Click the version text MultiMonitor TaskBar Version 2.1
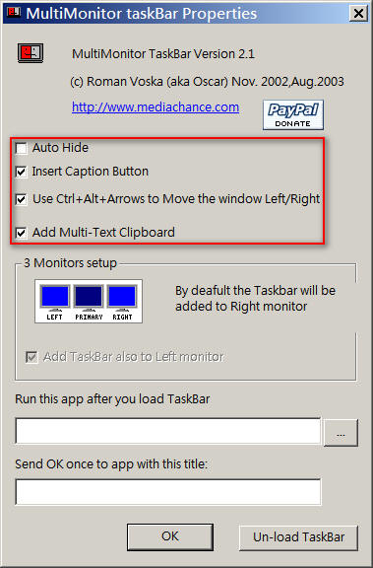373x568 pixels. click(163, 54)
